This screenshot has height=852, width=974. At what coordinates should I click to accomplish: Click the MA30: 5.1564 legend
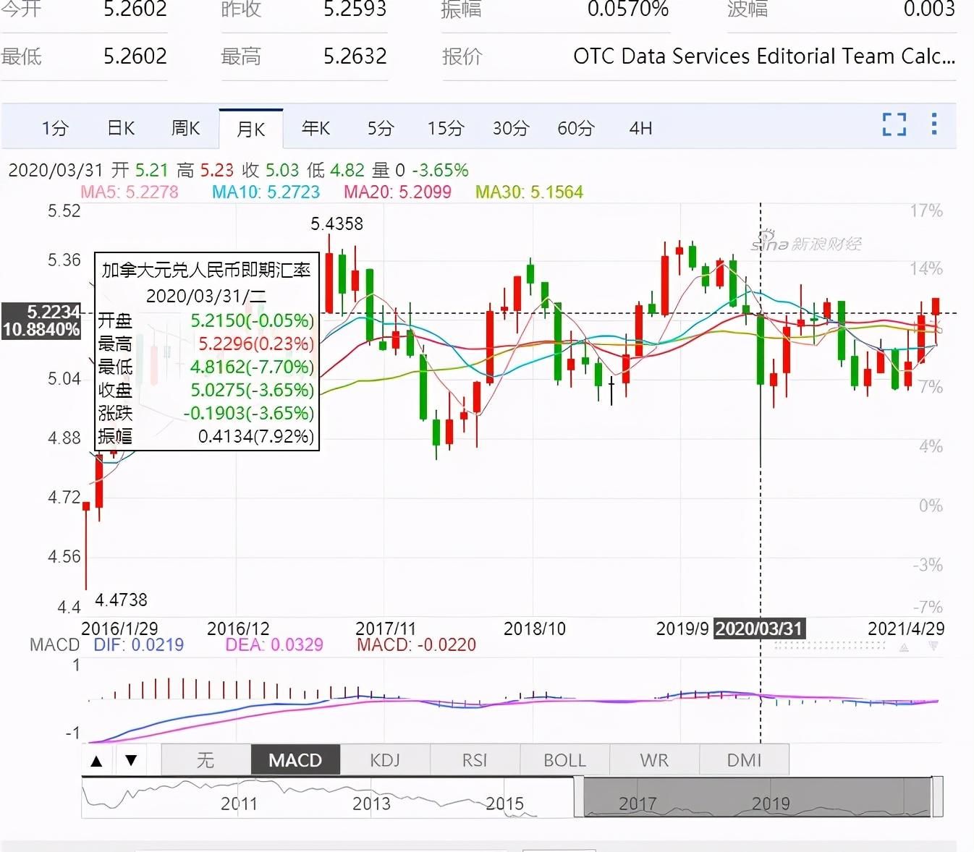tap(529, 192)
